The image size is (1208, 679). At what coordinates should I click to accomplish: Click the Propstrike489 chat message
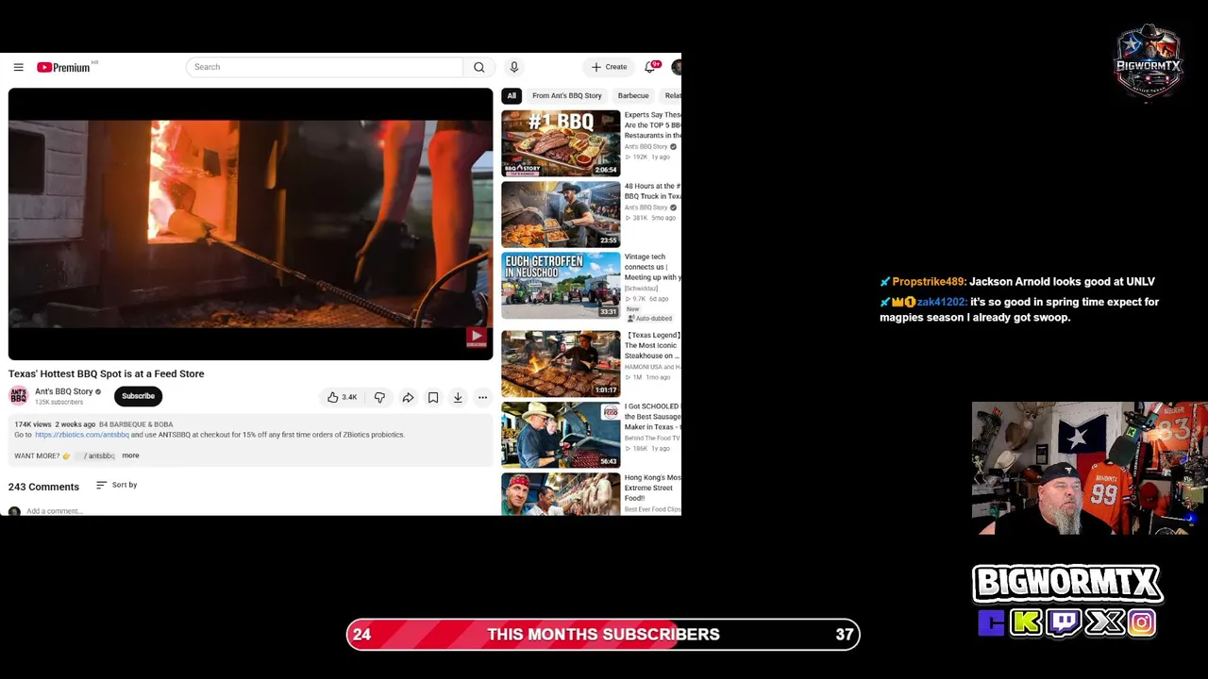point(1017,281)
